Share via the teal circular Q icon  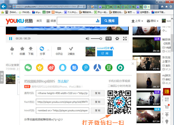[120, 67]
